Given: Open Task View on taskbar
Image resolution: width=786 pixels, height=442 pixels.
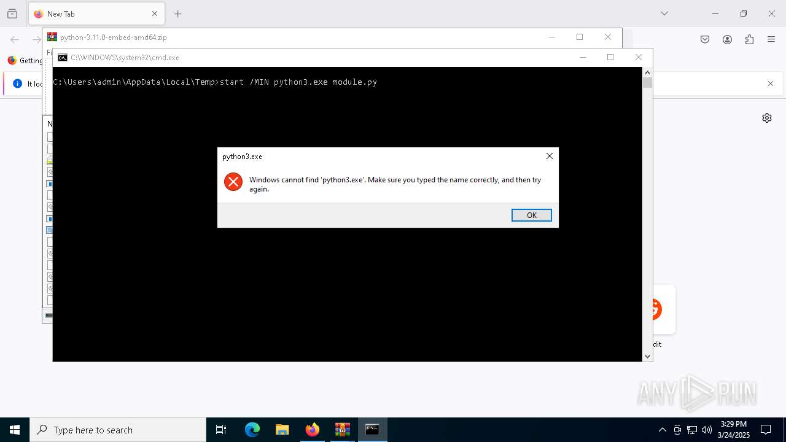Looking at the screenshot, I should click(221, 430).
